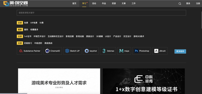The height and width of the screenshot is (94, 202).
Task: Click the 注册 link
Action: 198,4
